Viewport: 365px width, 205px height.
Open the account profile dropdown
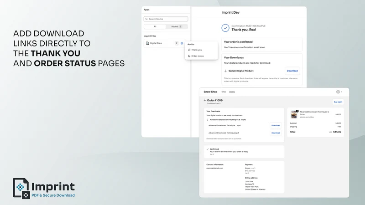[339, 92]
